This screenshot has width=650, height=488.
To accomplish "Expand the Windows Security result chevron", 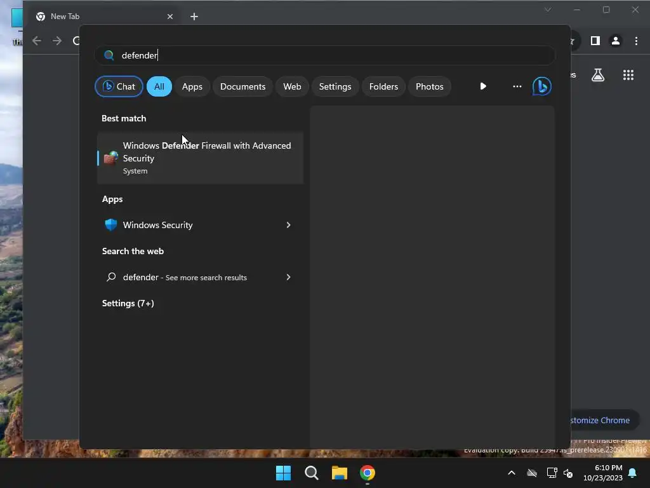I will [x=289, y=225].
